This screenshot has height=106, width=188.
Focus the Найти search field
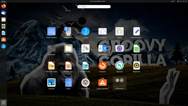coord(94,6)
